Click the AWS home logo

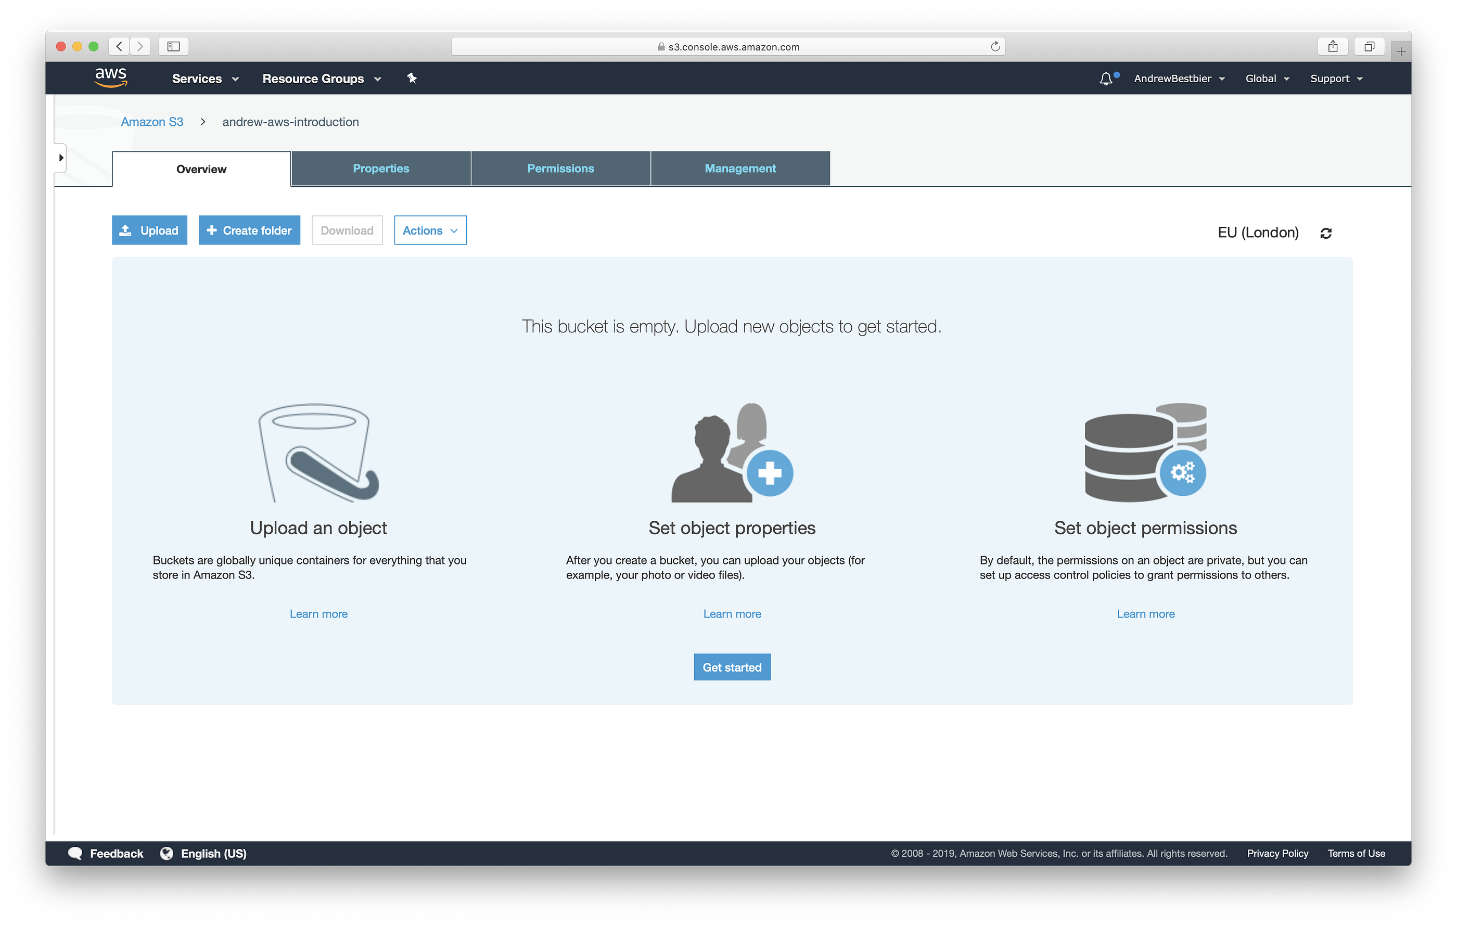coord(111,78)
